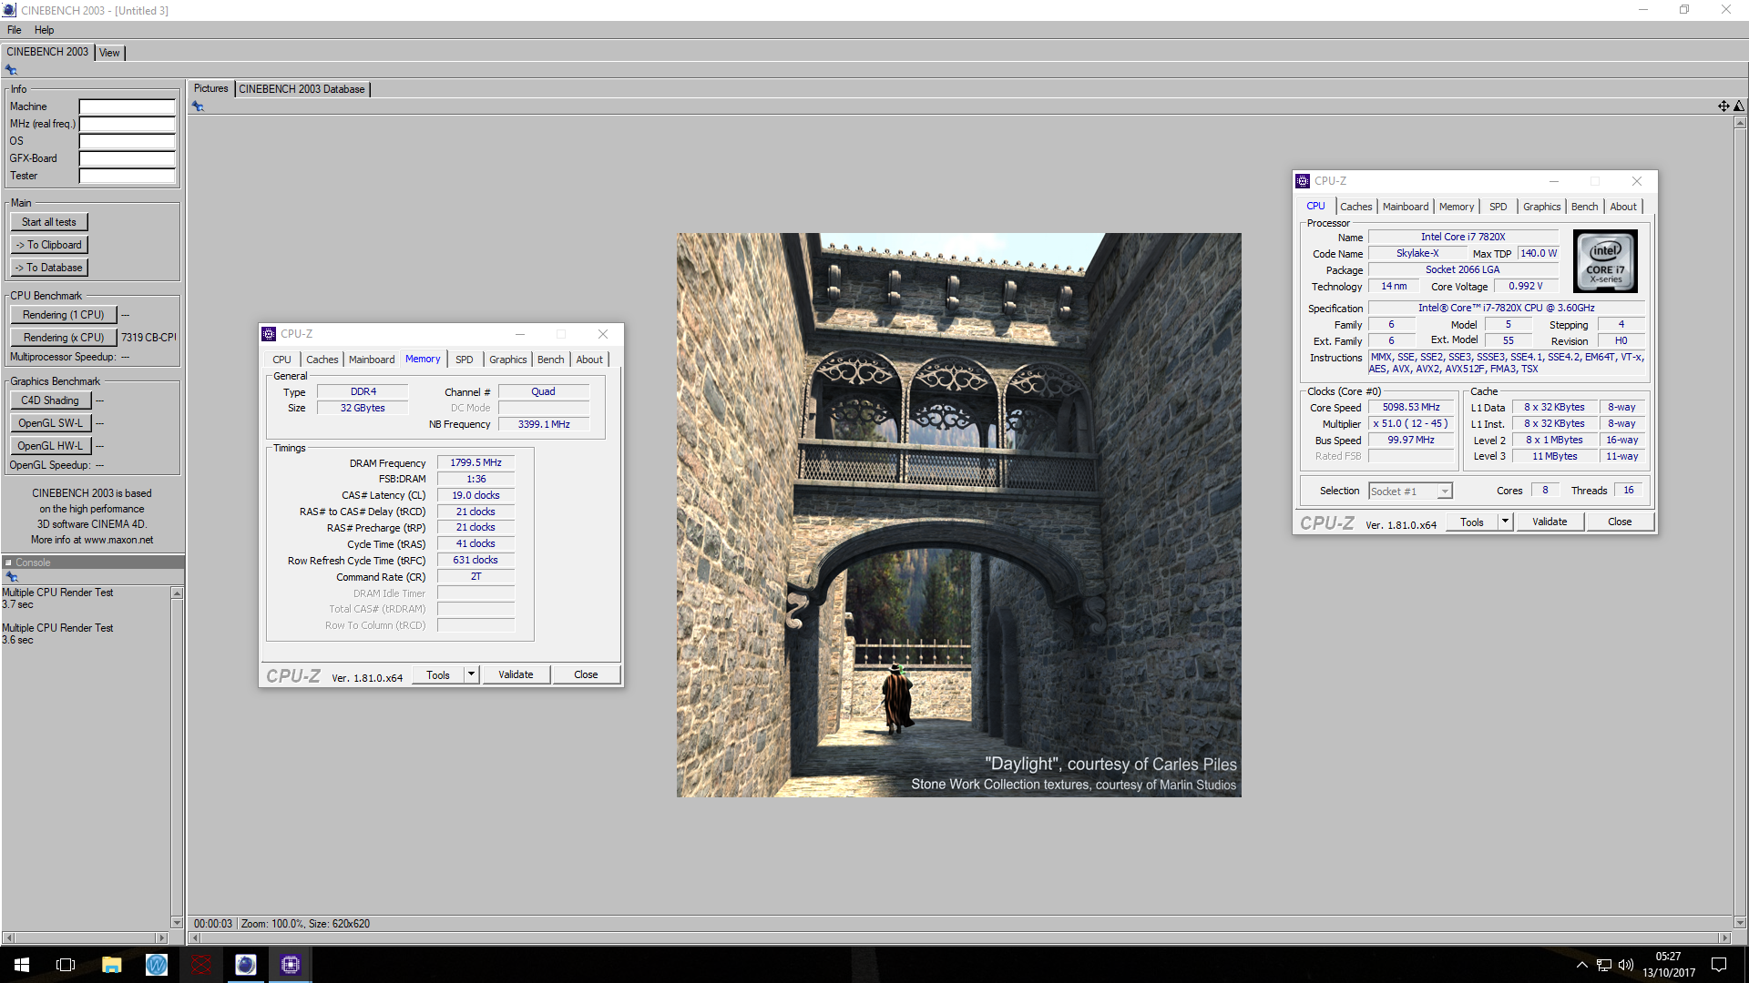
Task: Click the console scrollbar up arrow
Action: point(177,593)
